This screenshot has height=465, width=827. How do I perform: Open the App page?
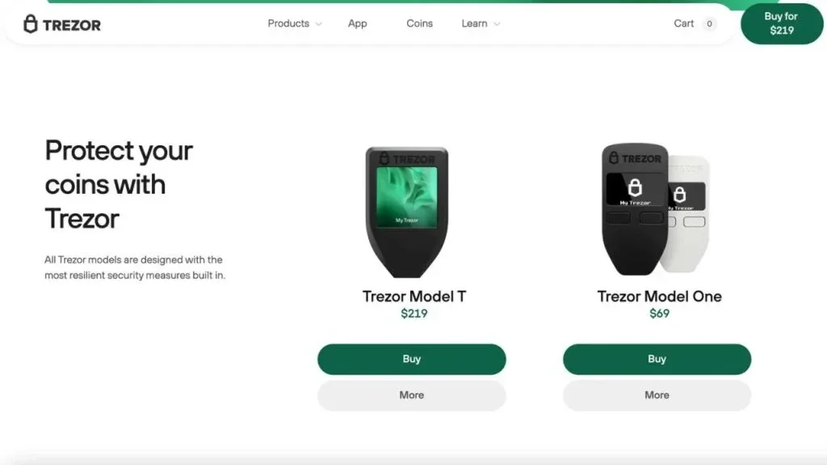pos(357,23)
